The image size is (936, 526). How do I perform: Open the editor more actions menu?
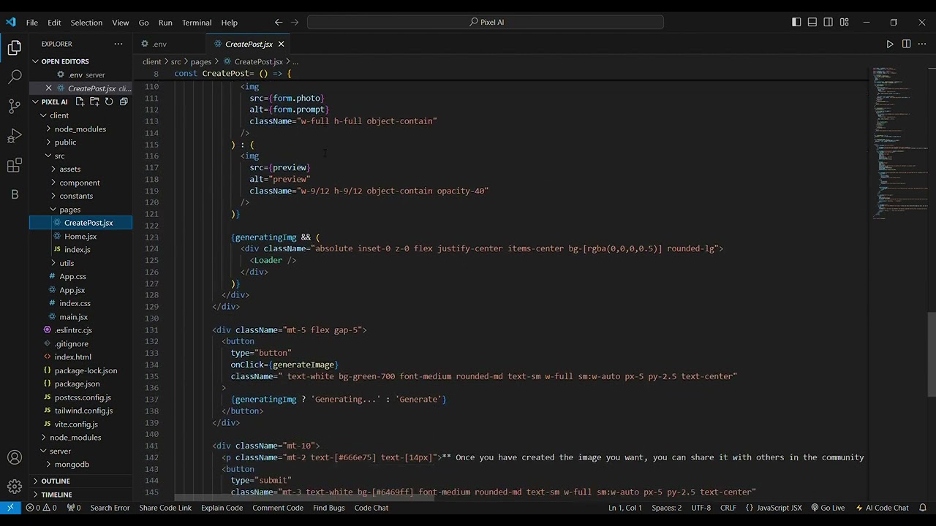(922, 44)
